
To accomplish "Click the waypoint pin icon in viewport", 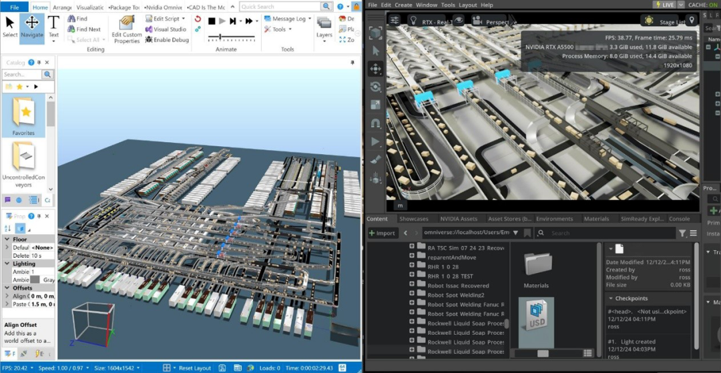I will pos(692,21).
